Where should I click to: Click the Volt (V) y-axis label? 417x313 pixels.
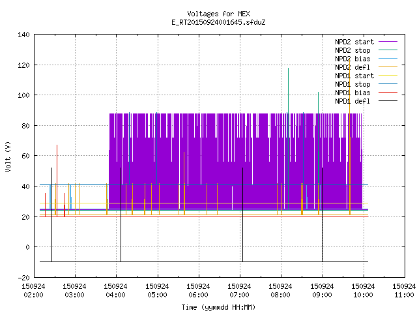pos(8,156)
